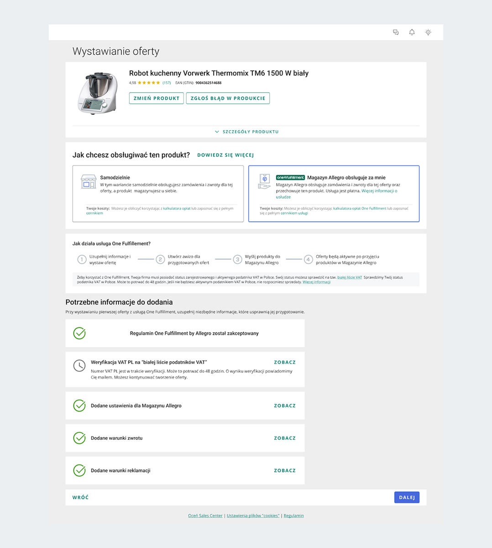Viewport: 492px width, 548px height.
Task: Click step text 'Wyślij produkty do Magazynu Allegro'
Action: click(262, 259)
